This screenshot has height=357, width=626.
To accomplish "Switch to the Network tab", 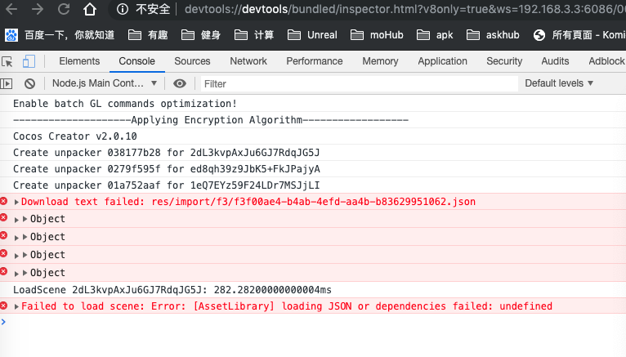I will [x=248, y=61].
